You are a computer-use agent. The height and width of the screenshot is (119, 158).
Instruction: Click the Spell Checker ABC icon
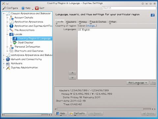point(15,43)
